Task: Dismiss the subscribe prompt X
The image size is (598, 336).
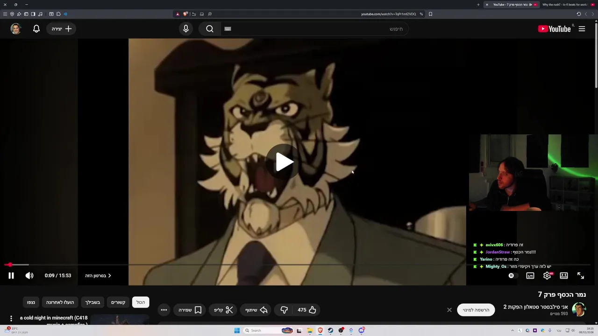Action: [x=449, y=310]
